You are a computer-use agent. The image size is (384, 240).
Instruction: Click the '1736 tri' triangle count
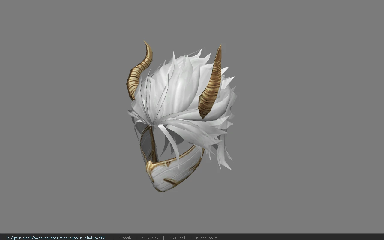pyautogui.click(x=177, y=238)
